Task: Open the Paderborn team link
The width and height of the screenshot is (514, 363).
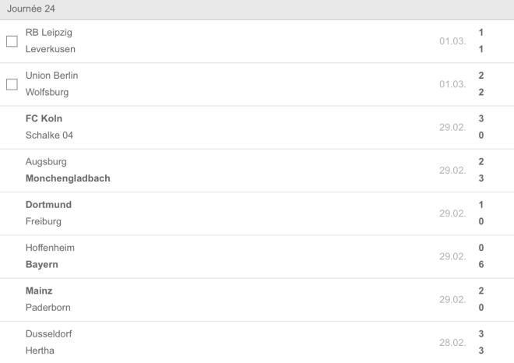Action: pos(48,307)
